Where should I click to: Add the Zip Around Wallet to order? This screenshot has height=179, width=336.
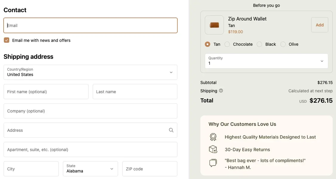(320, 25)
